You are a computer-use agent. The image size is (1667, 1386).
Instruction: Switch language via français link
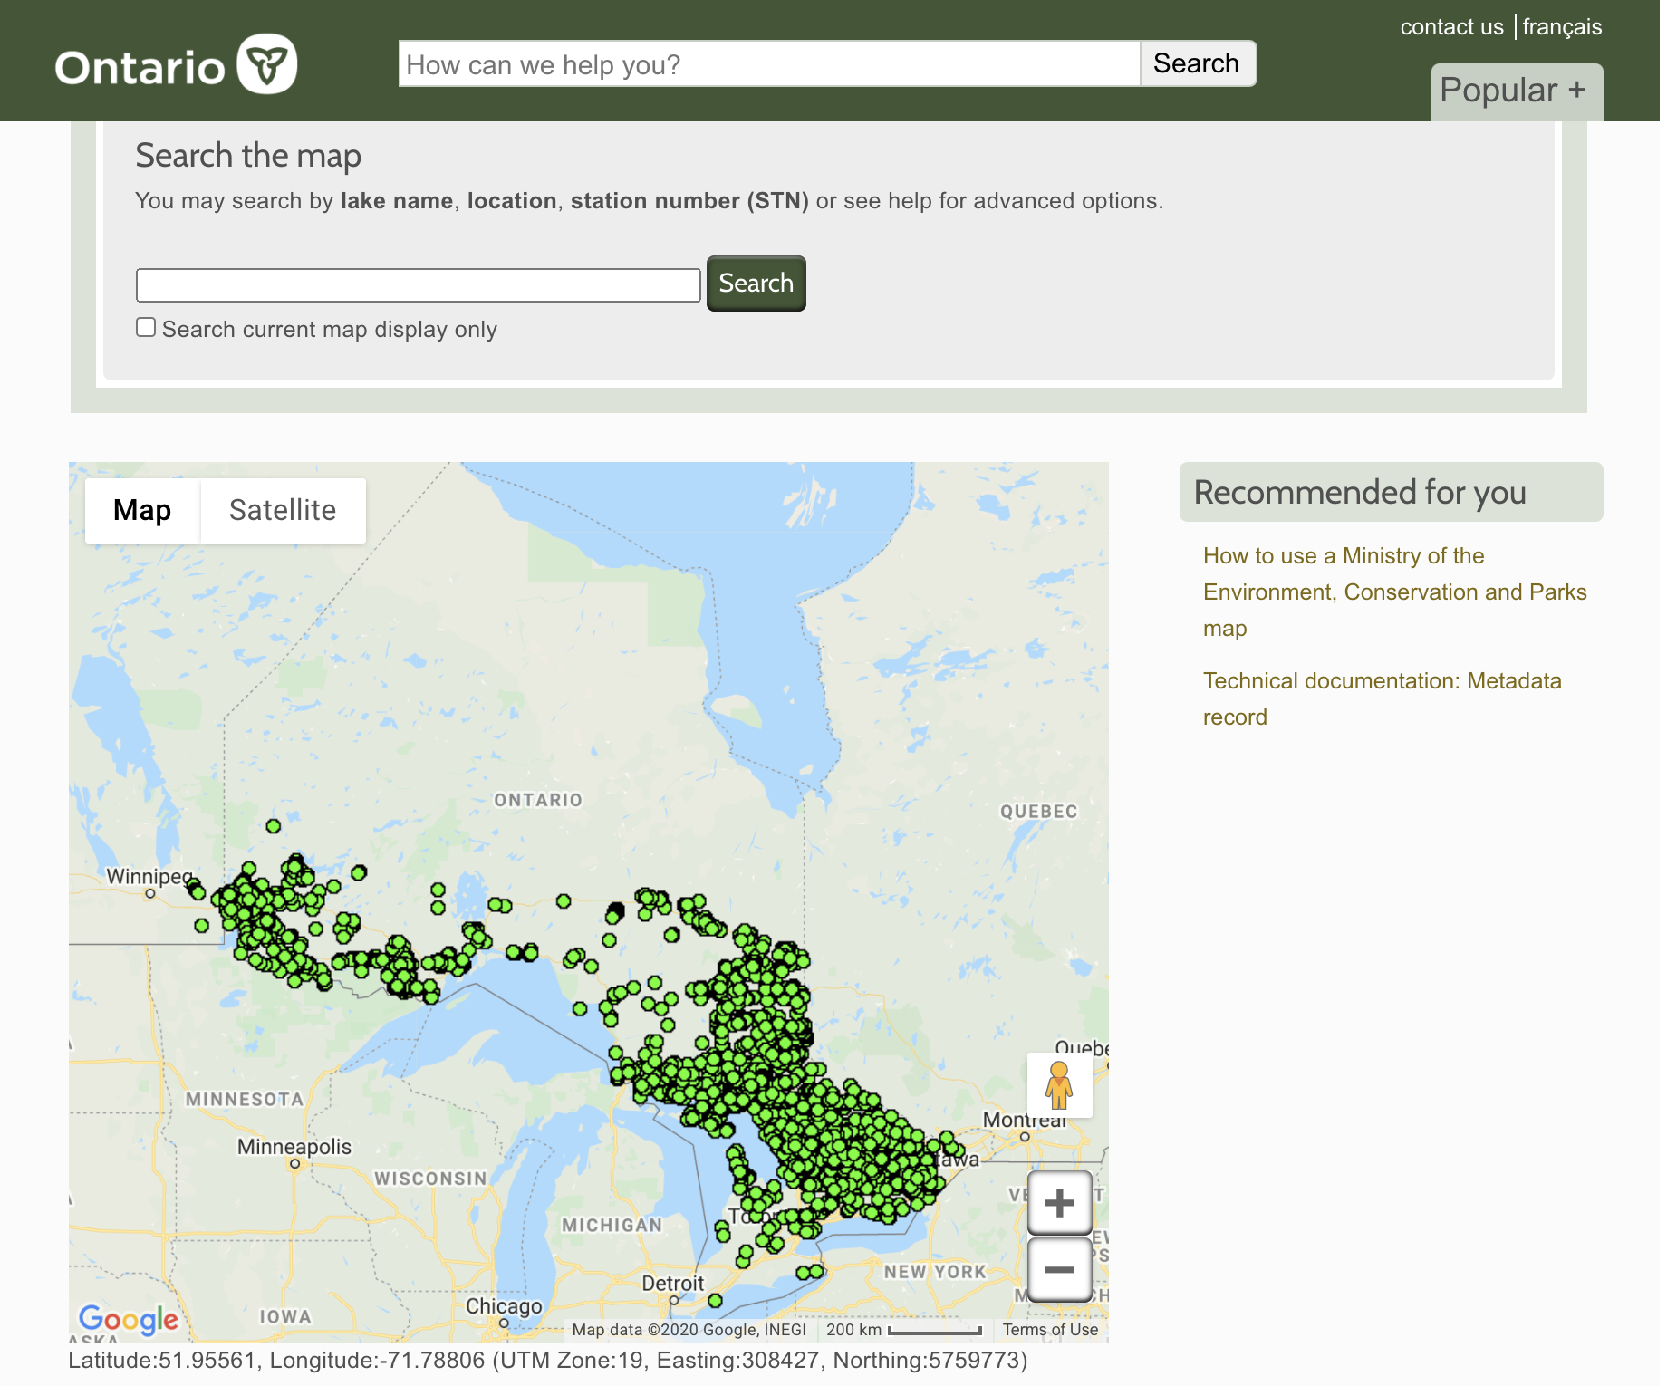pyautogui.click(x=1562, y=27)
